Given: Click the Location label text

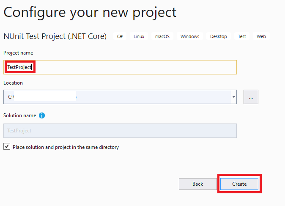Looking at the screenshot, I should 13,83.
